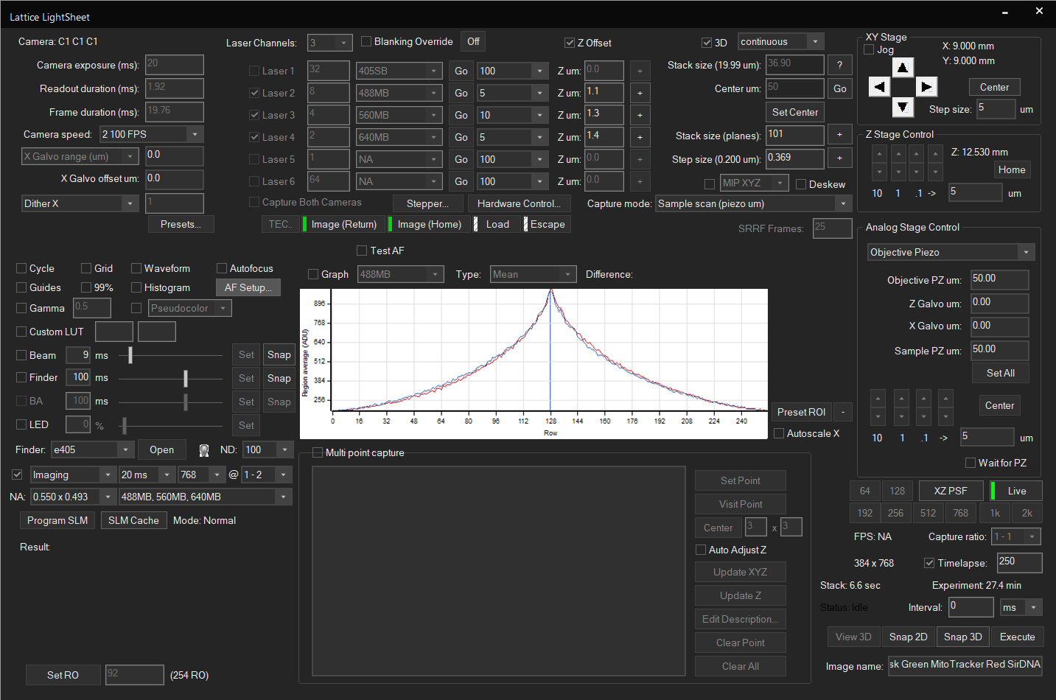Click inside the Image name text field
The image size is (1056, 700).
coord(965,665)
